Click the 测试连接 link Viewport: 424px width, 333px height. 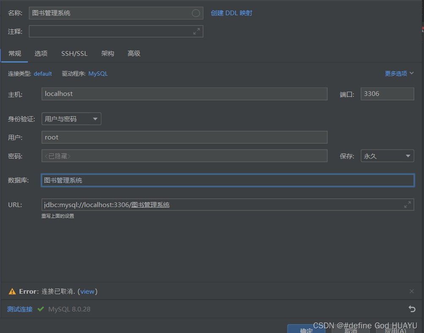click(19, 309)
